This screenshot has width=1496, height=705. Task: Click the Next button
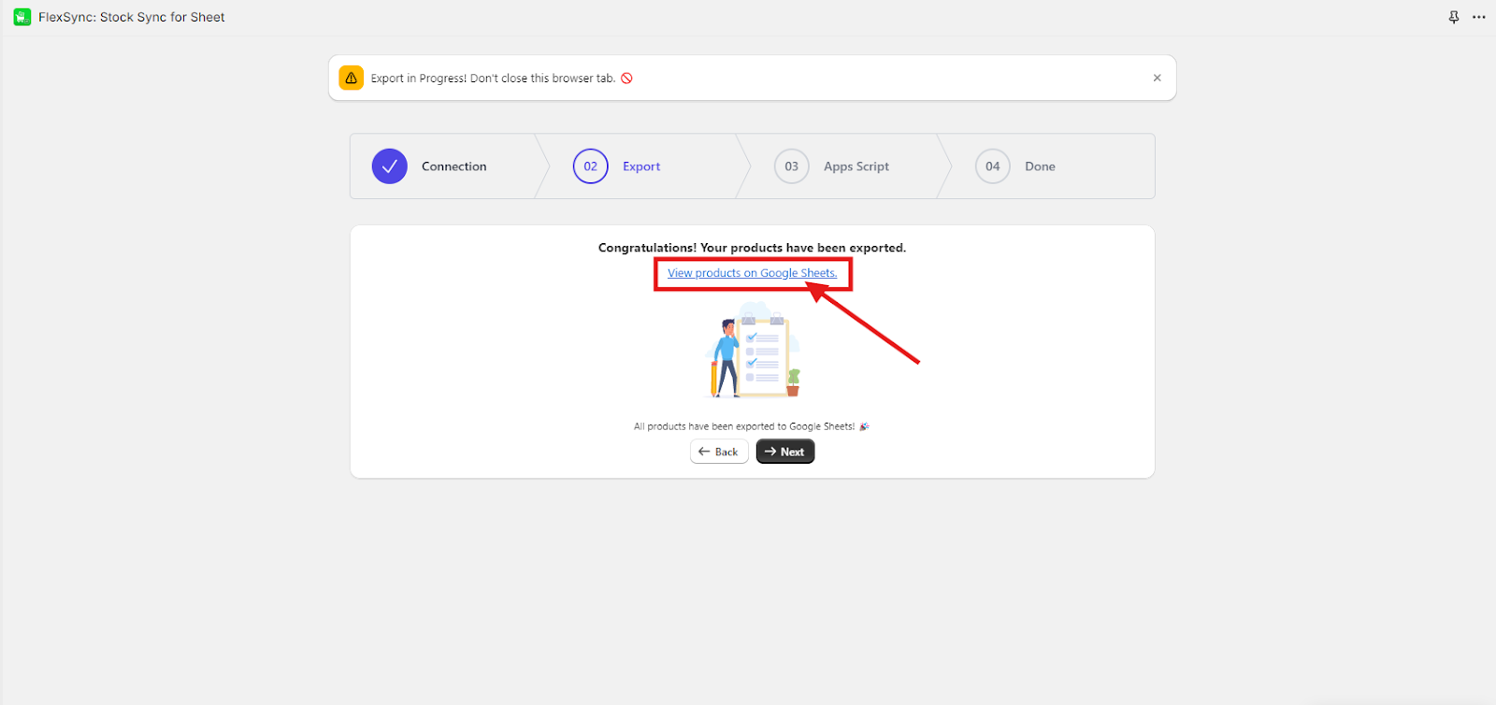point(785,452)
